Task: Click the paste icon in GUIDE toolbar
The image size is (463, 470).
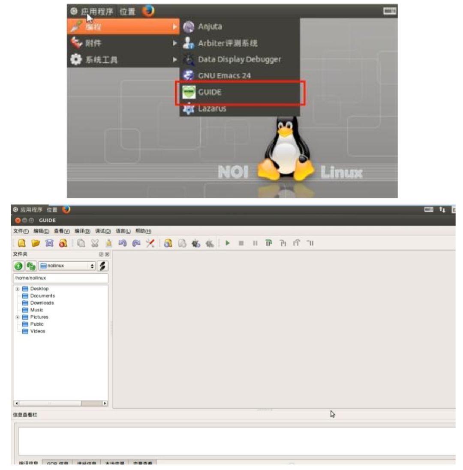Action: [108, 243]
